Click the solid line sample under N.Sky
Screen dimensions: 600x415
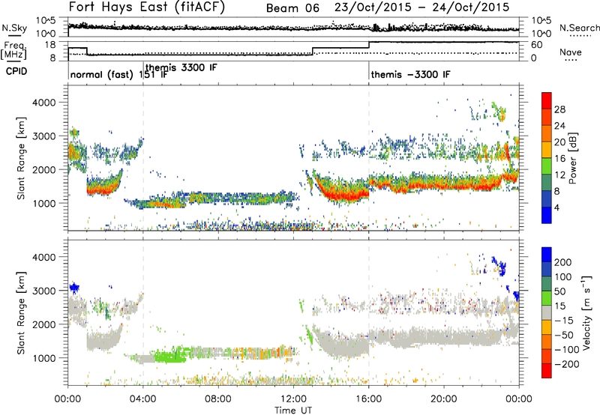pyautogui.click(x=14, y=35)
